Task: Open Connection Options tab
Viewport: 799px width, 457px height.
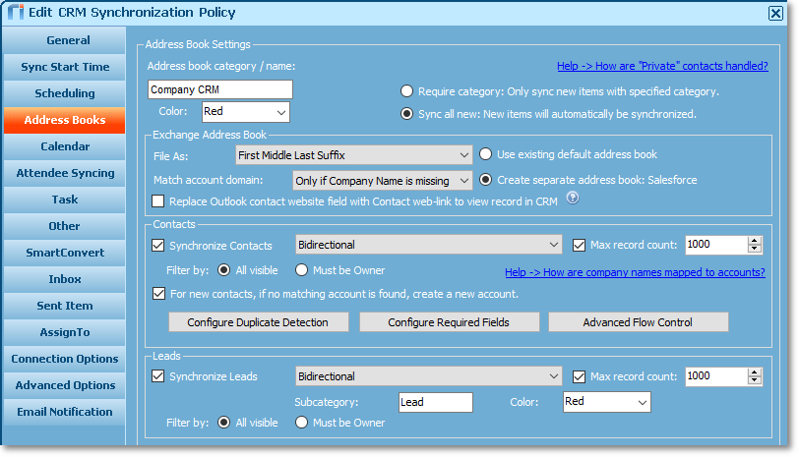Action: 65,359
